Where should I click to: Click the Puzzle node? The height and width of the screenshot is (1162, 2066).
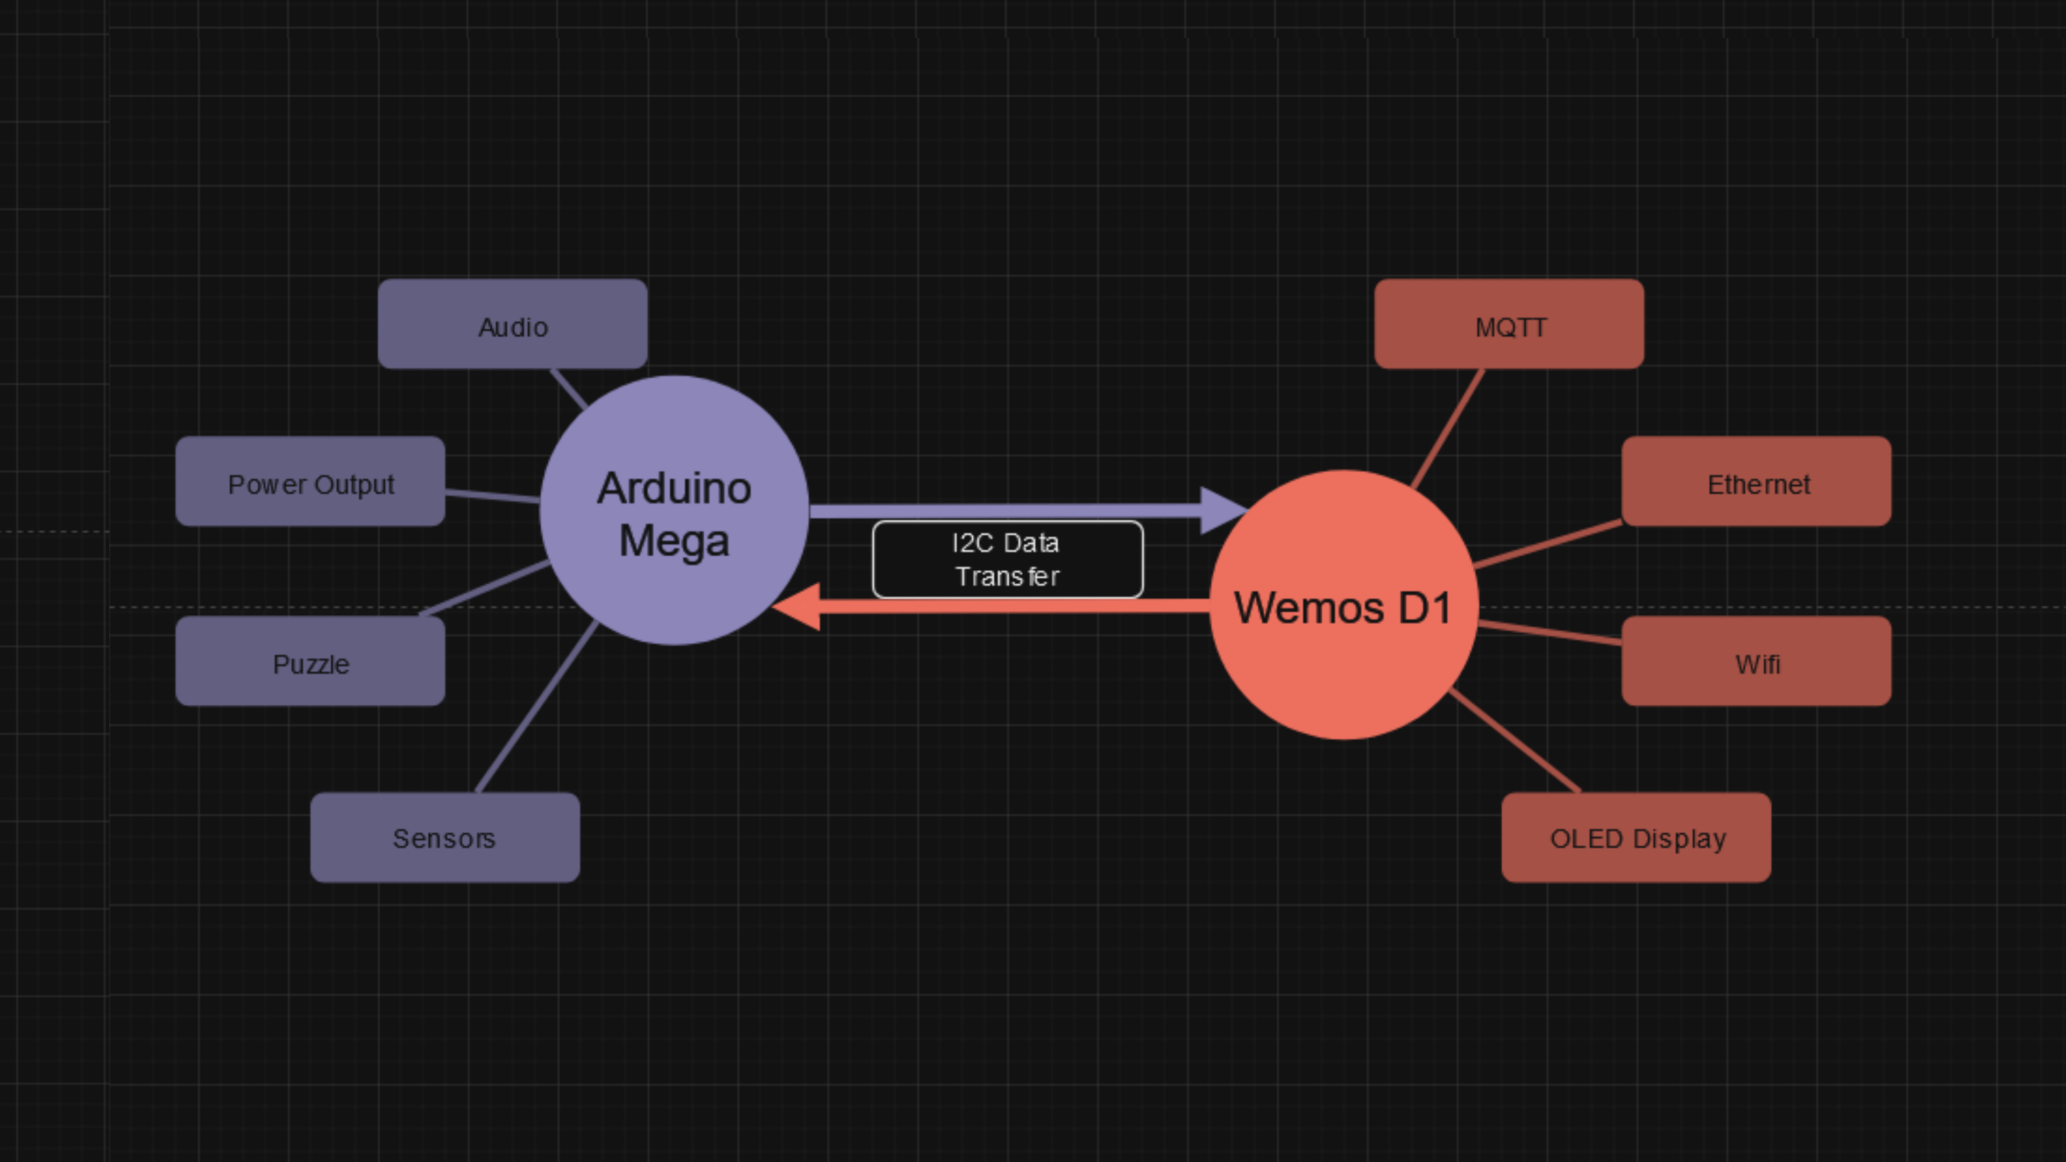(309, 662)
